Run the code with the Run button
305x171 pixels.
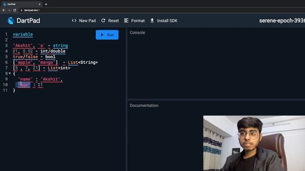pyautogui.click(x=107, y=35)
